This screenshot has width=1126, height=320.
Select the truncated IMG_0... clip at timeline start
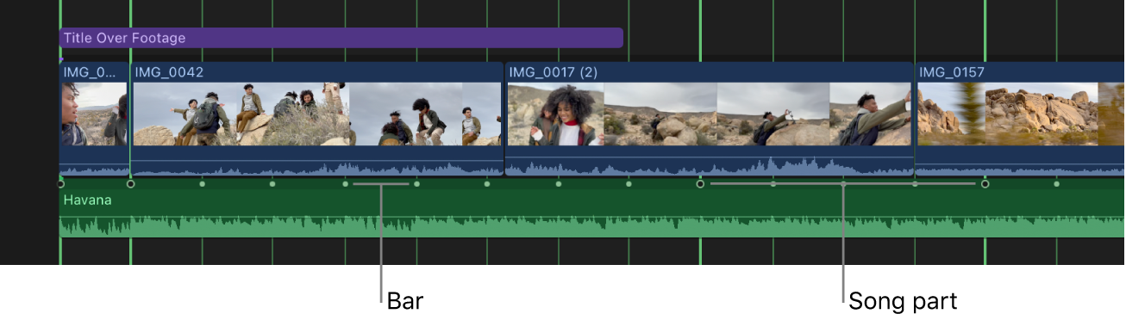point(94,119)
